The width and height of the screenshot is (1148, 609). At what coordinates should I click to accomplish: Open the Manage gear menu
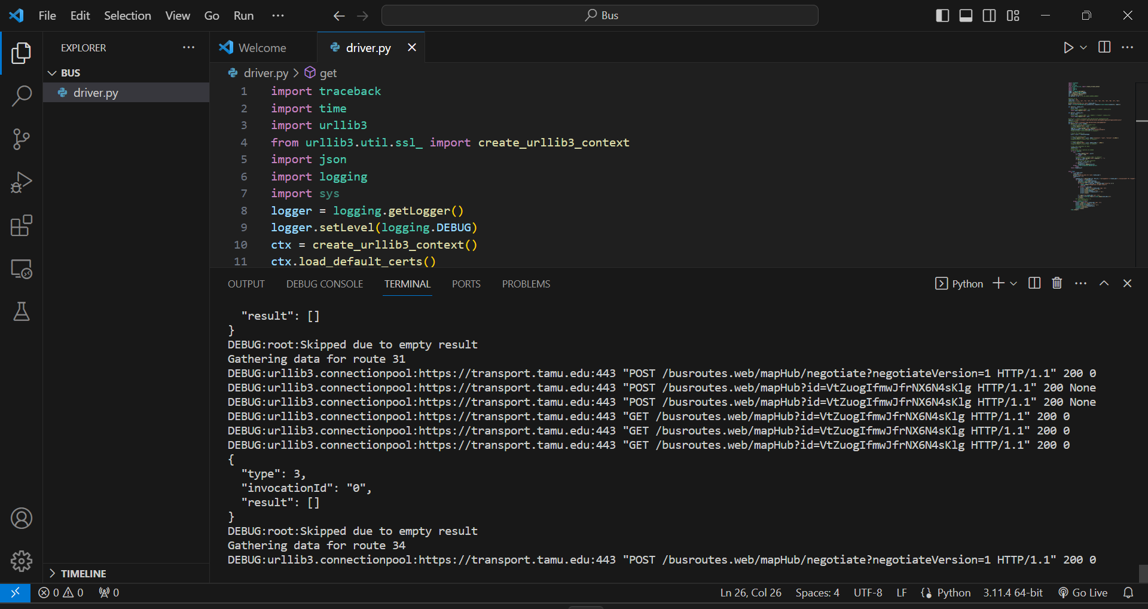(x=22, y=561)
